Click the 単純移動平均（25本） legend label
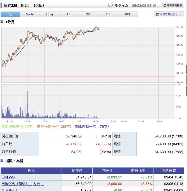 [x=54, y=126]
